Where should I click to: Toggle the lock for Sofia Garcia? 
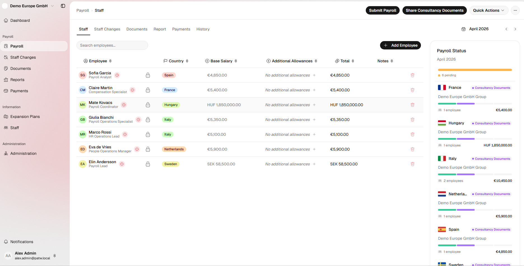[x=148, y=75]
